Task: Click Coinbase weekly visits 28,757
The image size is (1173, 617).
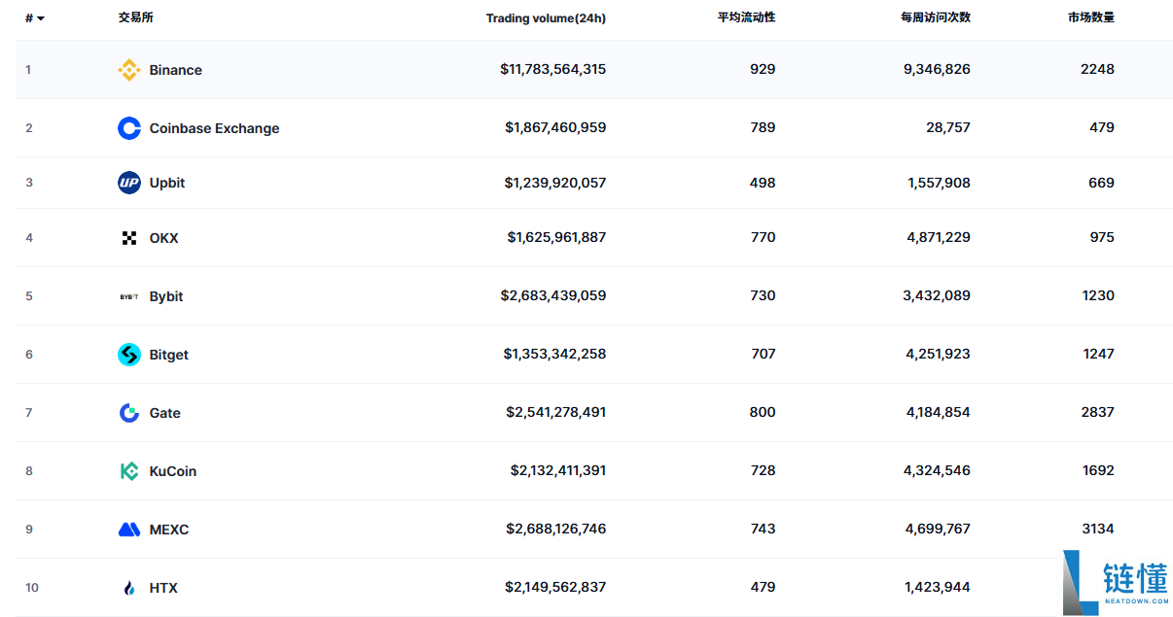Action: point(947,127)
